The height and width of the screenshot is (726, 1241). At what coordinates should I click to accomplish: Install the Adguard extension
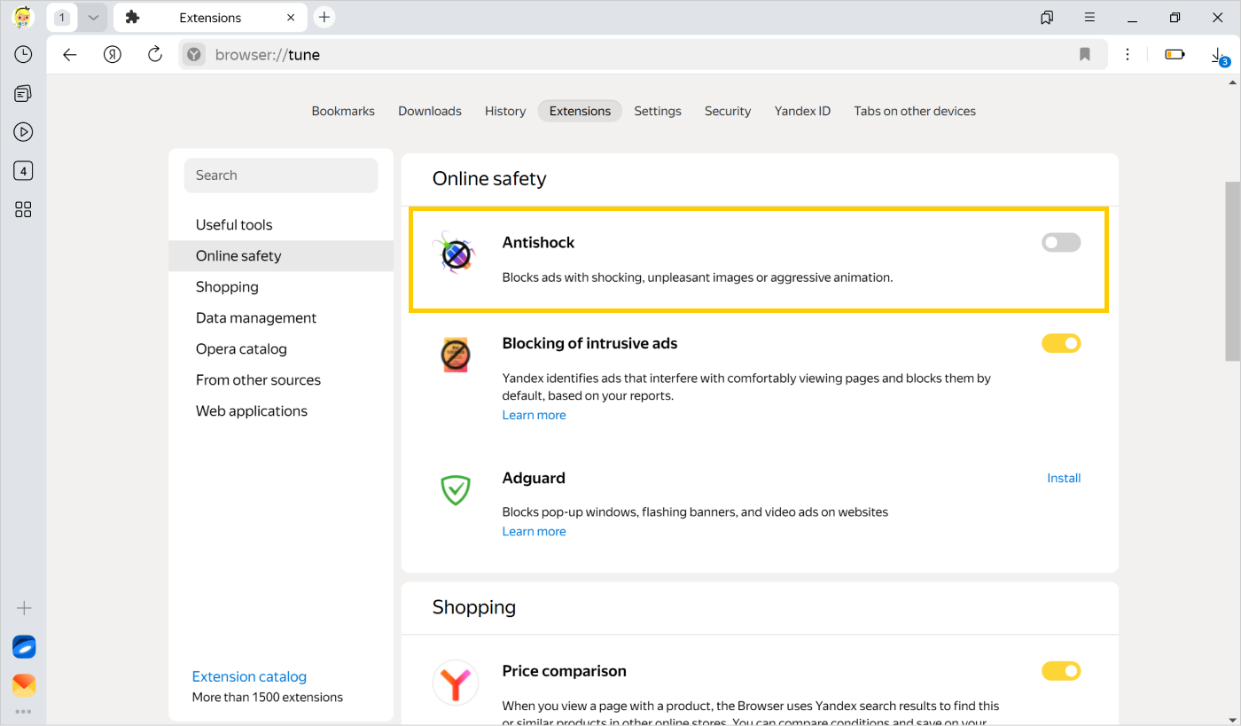[1063, 478]
